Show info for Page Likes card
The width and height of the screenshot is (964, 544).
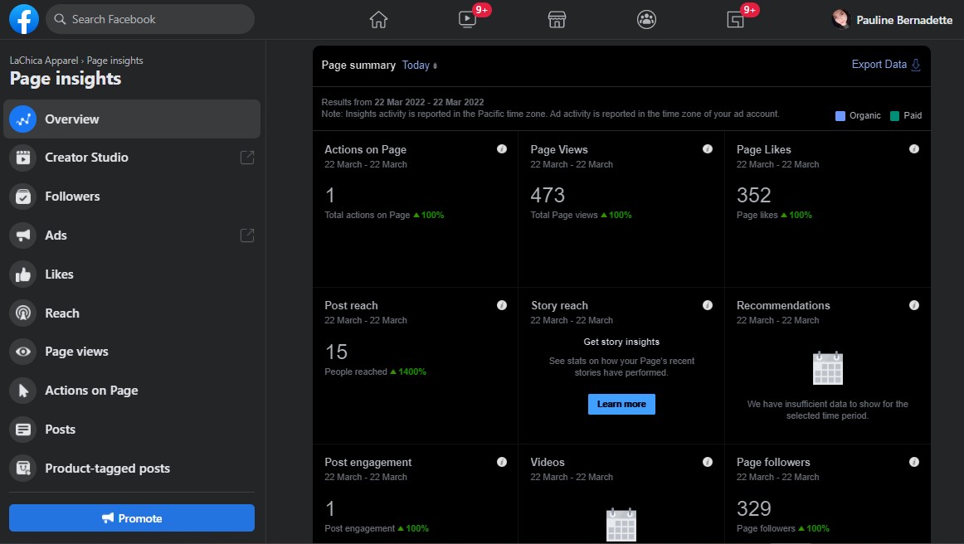click(914, 148)
